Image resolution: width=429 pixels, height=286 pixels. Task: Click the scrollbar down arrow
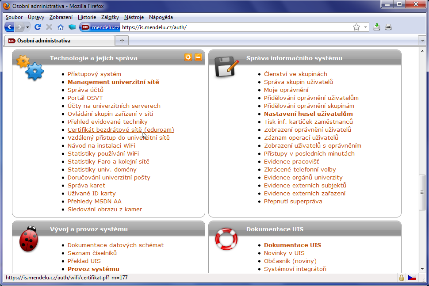(x=422, y=269)
